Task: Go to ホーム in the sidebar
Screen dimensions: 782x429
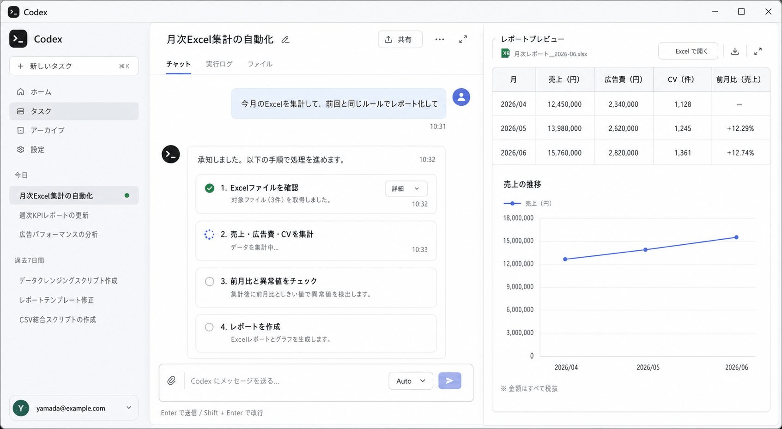Action: click(74, 92)
